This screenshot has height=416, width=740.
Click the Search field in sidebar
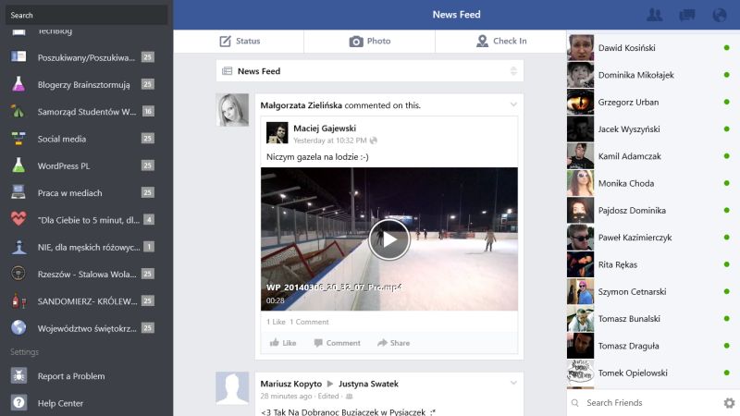pyautogui.click(x=86, y=15)
